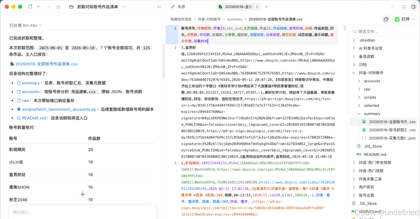
Task: Click 视频创作项目 in the breadcrumb
Action: pos(181,19)
